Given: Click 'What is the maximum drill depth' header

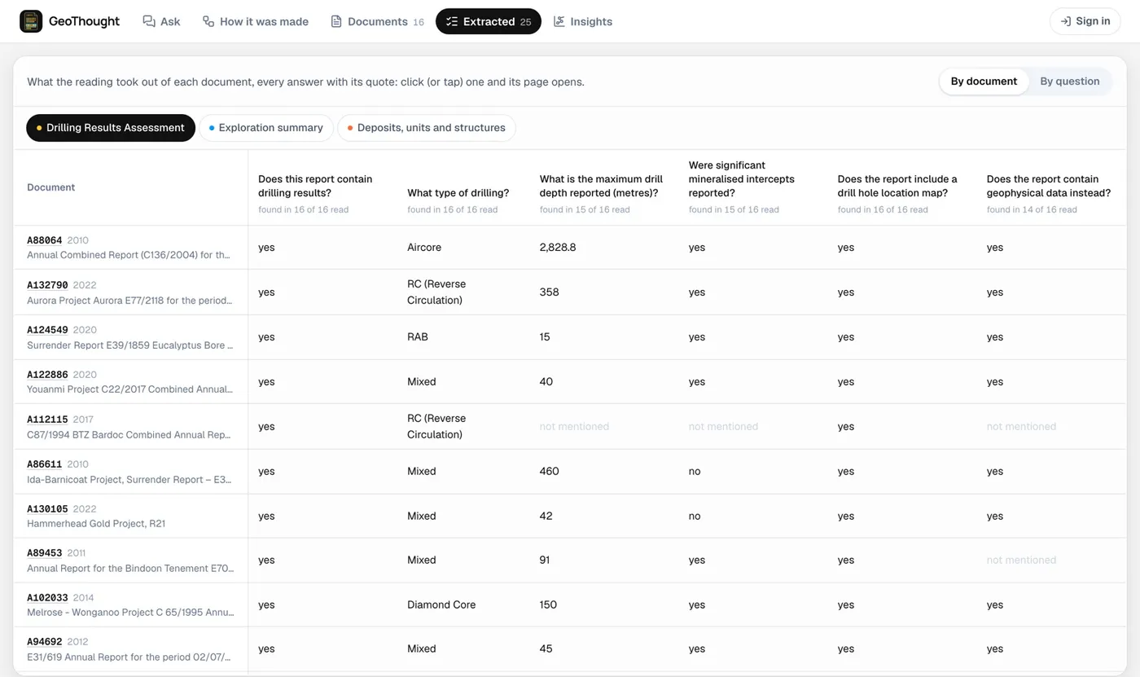Looking at the screenshot, I should pos(602,187).
